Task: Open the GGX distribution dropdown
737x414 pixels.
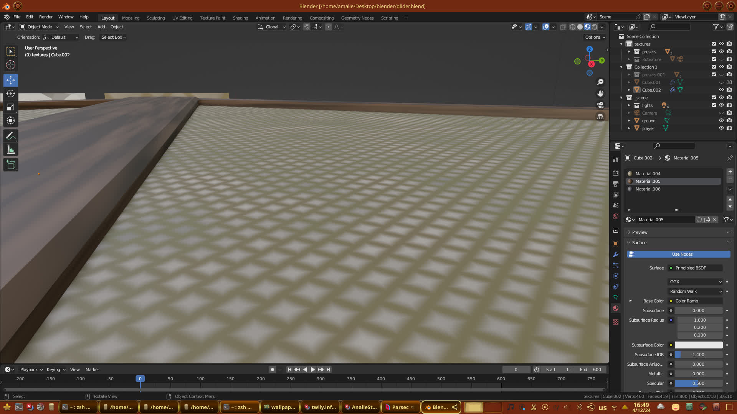Action: click(695, 282)
